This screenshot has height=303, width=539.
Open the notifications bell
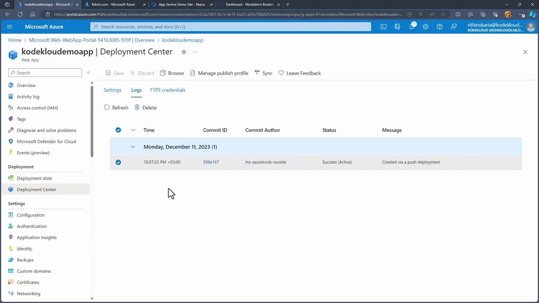[x=411, y=27]
